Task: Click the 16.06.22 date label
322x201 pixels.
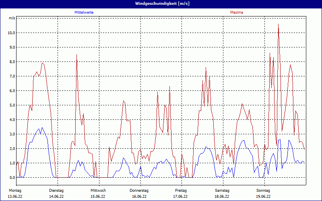Action: point(139,197)
